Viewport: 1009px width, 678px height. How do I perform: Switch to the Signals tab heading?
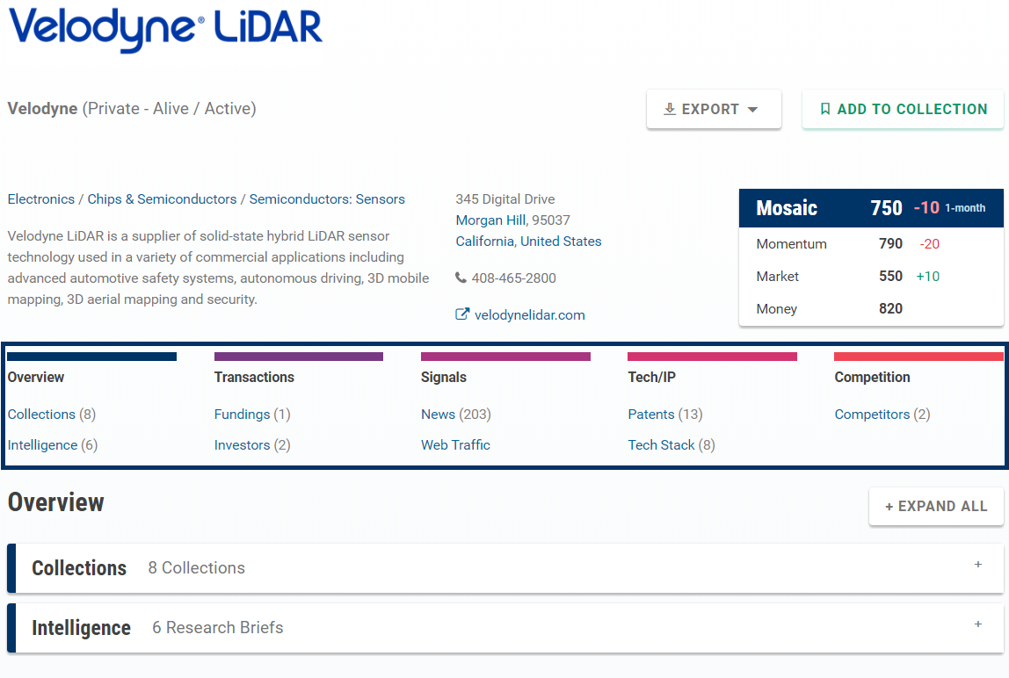(x=443, y=378)
